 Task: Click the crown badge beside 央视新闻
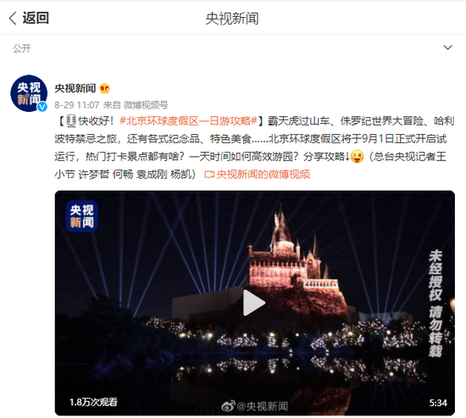[104, 88]
